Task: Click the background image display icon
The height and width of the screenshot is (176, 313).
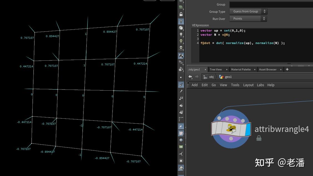Action: [x=181, y=168]
